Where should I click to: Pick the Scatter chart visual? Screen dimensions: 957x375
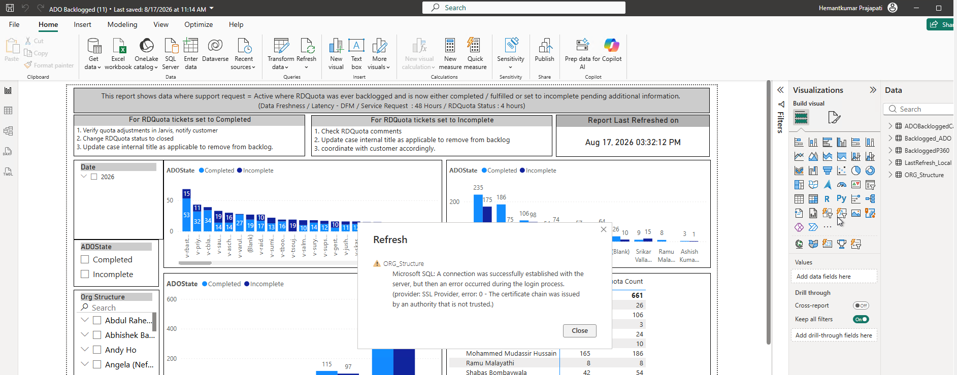click(842, 171)
